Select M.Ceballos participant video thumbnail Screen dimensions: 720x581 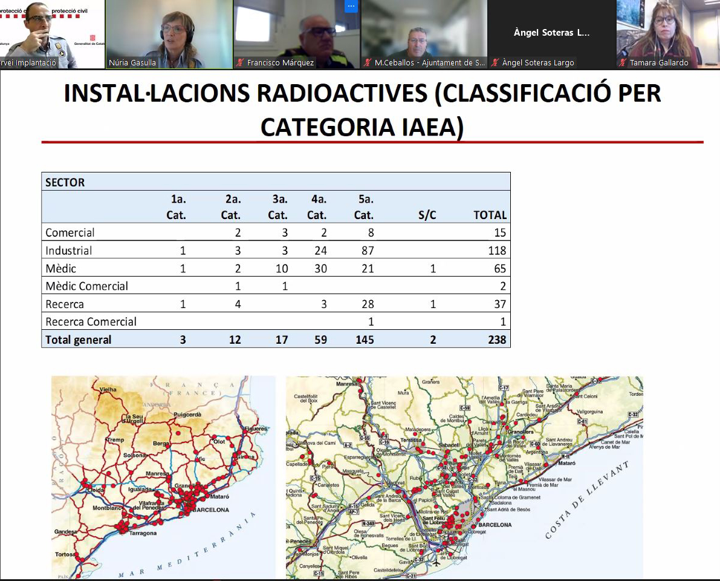424,34
